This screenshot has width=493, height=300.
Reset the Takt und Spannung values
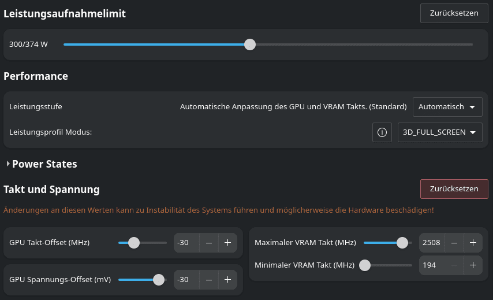click(x=454, y=189)
